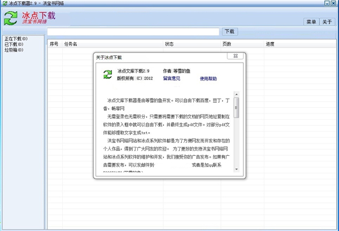339x231 pixels.
Task: Click the green refresh logo in the header
Action: [11, 18]
